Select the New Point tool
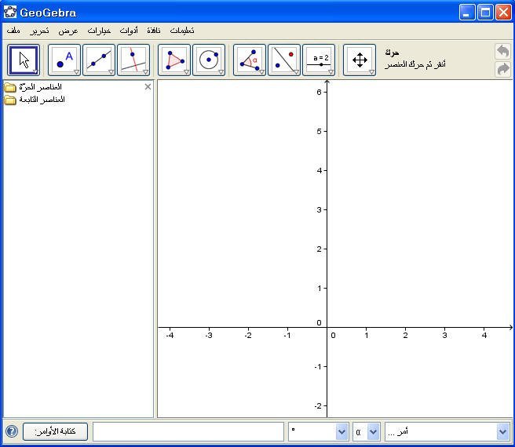 point(64,60)
